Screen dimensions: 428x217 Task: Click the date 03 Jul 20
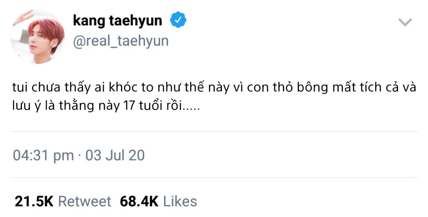coord(115,155)
